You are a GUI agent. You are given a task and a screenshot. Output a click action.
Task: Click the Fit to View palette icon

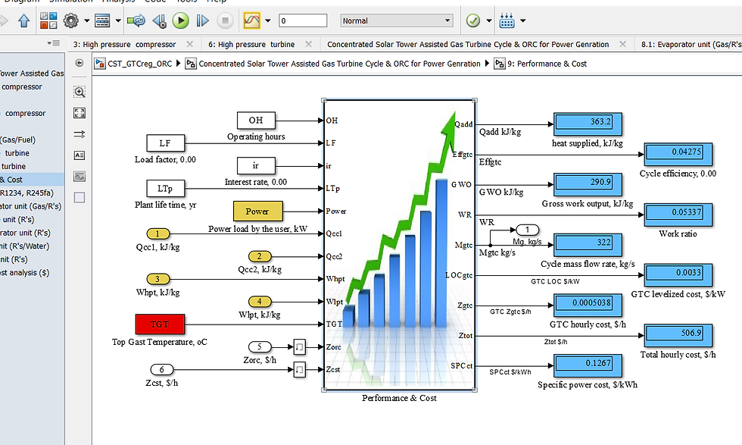tap(79, 113)
